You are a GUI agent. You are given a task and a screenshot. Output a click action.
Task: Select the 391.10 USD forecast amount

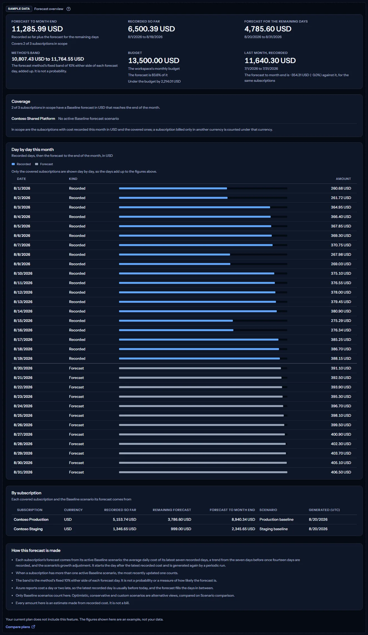coord(341,368)
